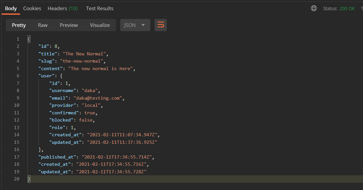
Task: Click the "daka" username value
Action: (x=89, y=90)
